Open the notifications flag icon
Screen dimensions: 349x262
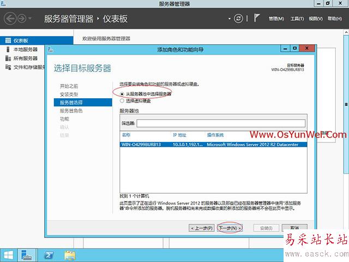pos(257,18)
